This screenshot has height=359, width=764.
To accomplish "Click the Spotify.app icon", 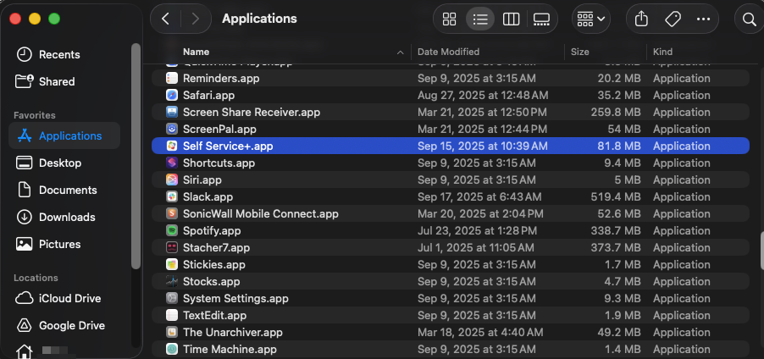I will [171, 230].
